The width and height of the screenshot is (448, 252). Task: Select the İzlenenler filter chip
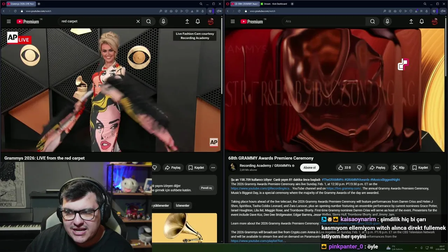click(x=182, y=205)
